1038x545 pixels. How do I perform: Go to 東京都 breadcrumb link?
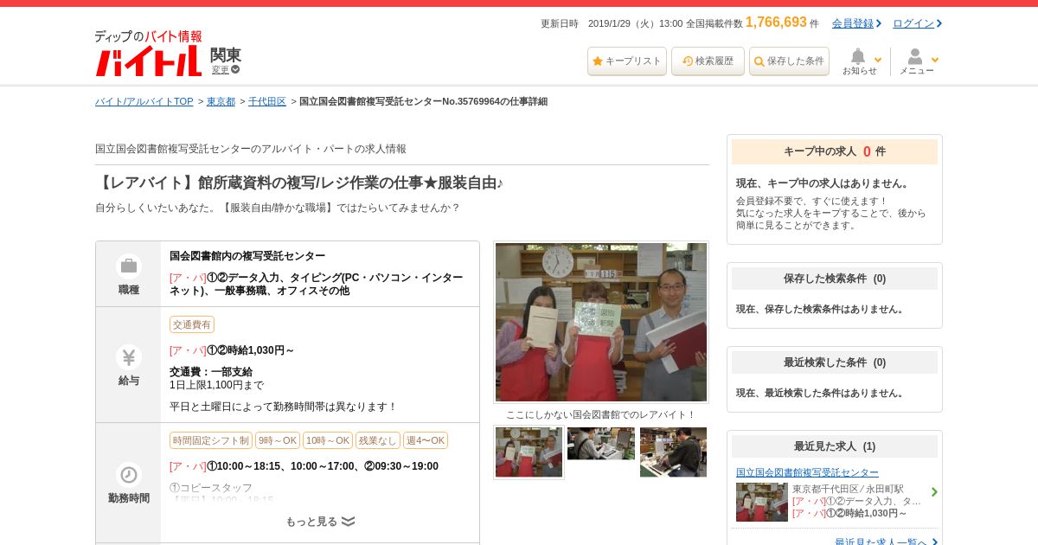[221, 102]
